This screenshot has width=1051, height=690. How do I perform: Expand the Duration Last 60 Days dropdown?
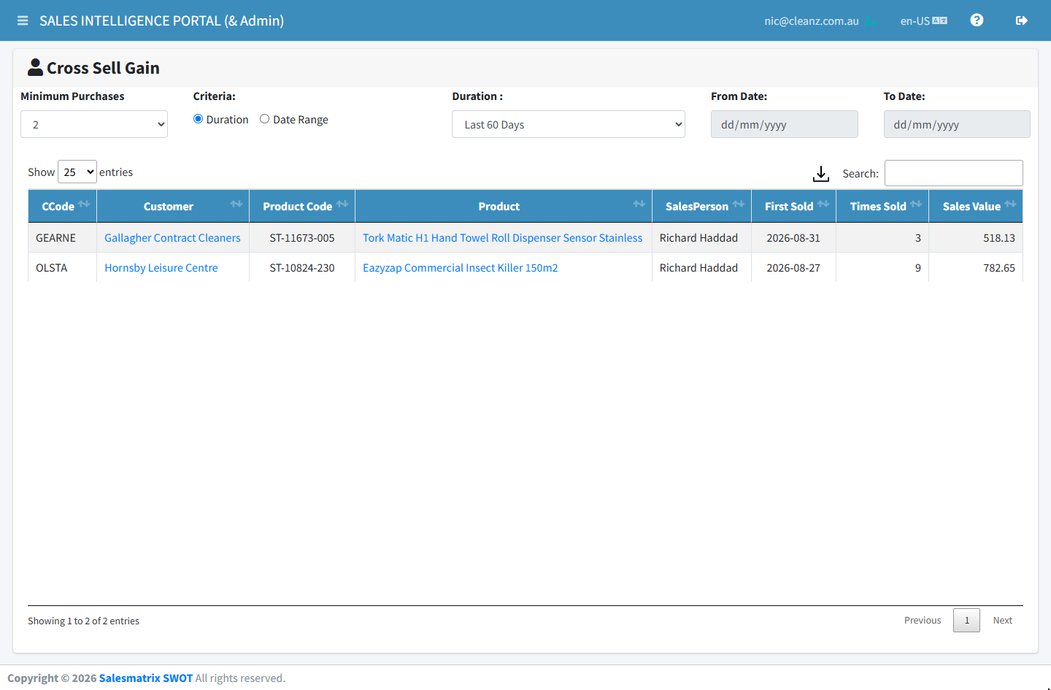569,124
